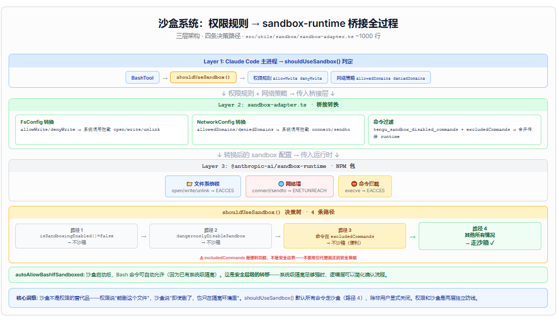Click the text 转换后的 sandbox 配置 → 传入运行时

click(278, 155)
